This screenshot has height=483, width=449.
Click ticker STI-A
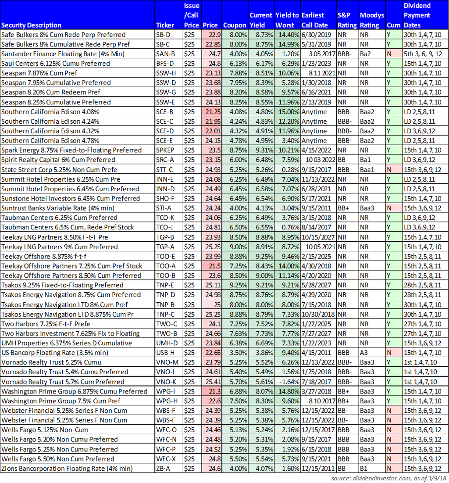[x=169, y=208]
